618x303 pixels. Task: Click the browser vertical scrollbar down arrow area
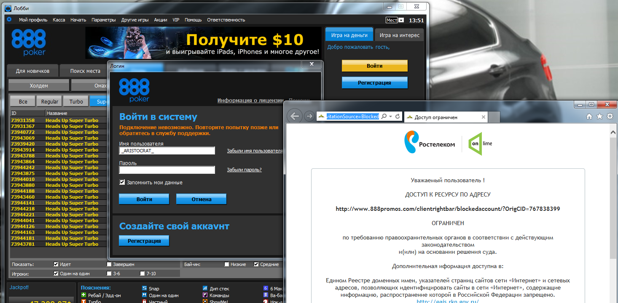[613, 299]
